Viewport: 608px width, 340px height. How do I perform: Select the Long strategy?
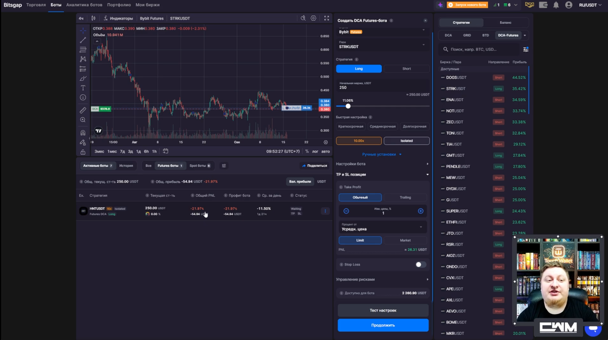tap(359, 69)
